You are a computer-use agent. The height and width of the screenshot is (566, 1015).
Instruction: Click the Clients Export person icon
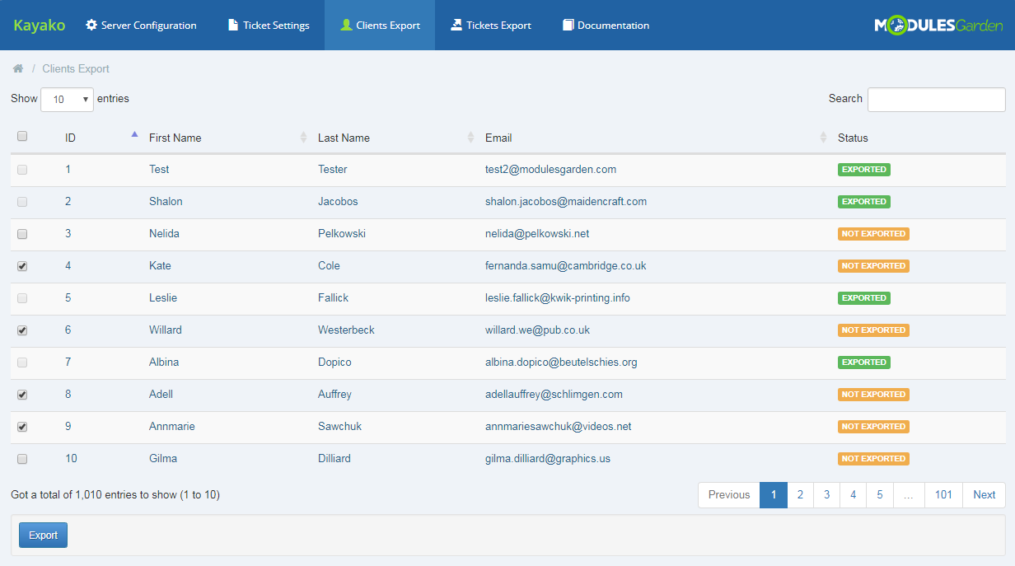(x=346, y=25)
